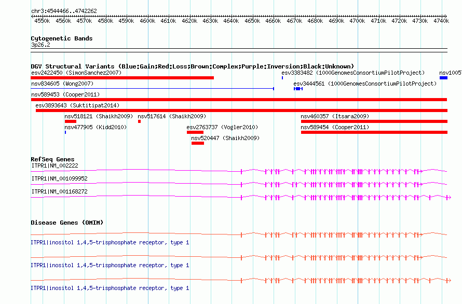Open nsv520447 (Shaikh2009) variant label
The height and width of the screenshot is (304, 462).
click(x=225, y=138)
